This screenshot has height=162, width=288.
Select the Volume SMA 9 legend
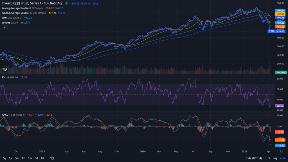pyautogui.click(x=10, y=22)
